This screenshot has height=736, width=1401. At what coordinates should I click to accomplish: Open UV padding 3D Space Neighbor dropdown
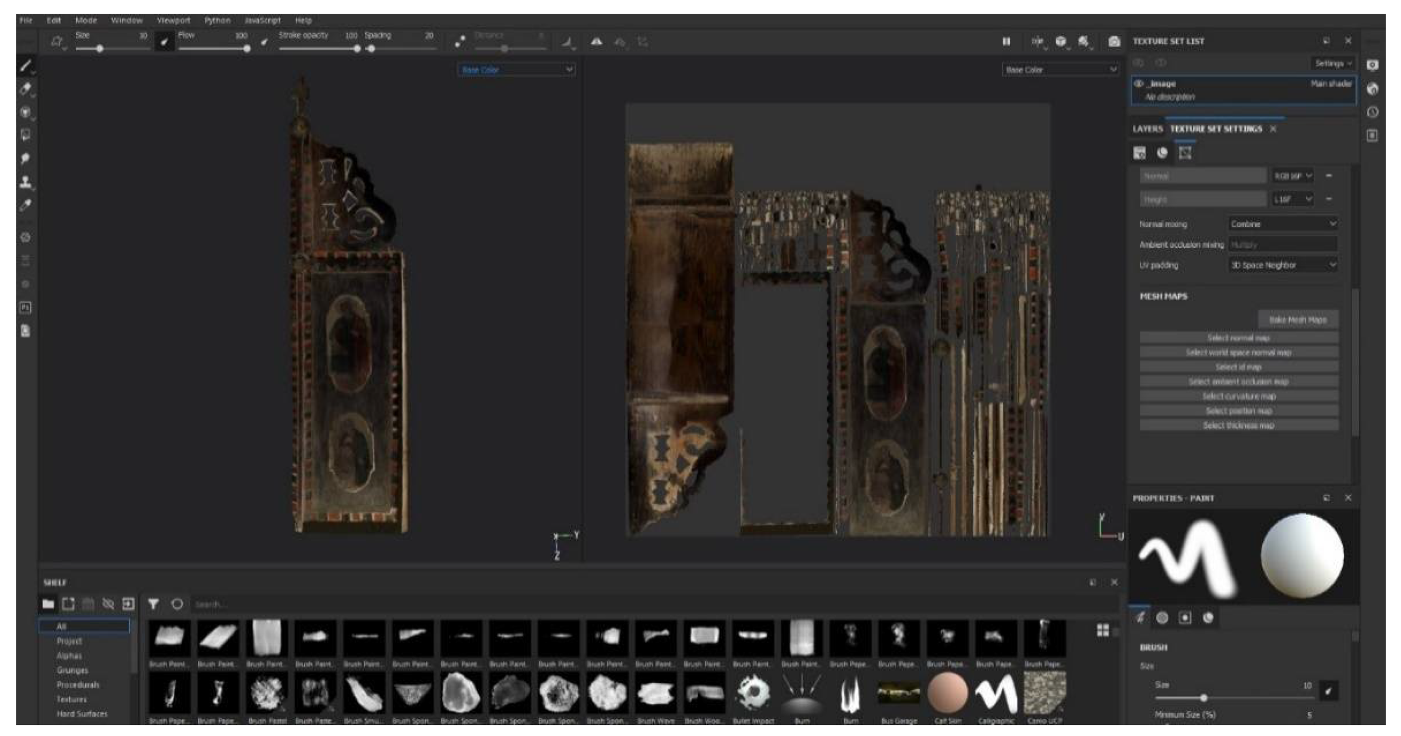[x=1283, y=265]
